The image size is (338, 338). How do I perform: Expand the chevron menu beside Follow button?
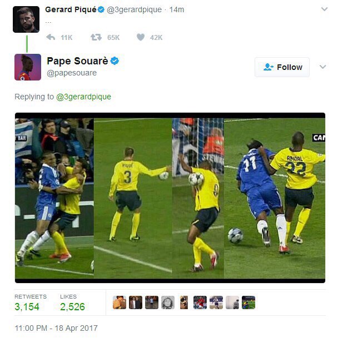point(322,67)
